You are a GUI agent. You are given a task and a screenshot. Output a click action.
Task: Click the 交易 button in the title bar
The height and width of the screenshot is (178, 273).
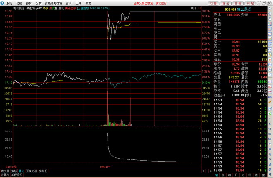click(x=238, y=3)
